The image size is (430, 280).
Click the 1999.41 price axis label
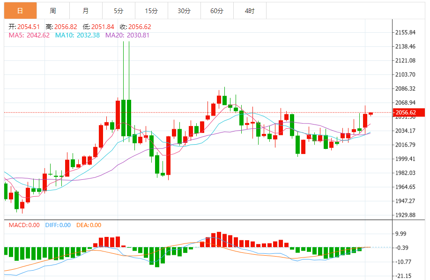pyautogui.click(x=405, y=159)
